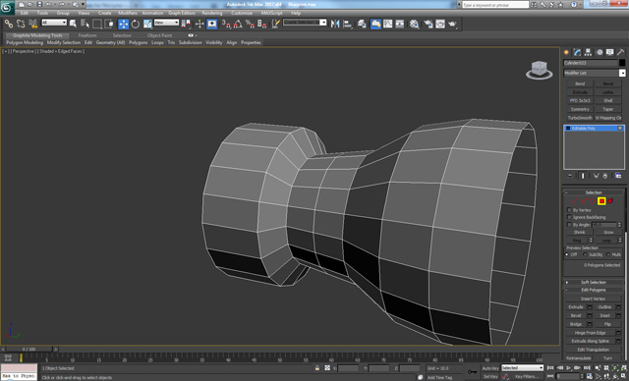This screenshot has width=629, height=381.
Task: Click the Align tool icon
Action: pos(347,24)
